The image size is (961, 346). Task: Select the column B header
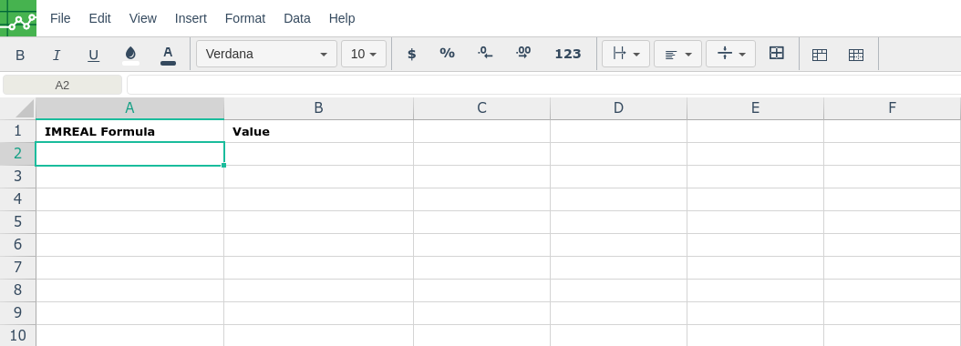point(319,108)
